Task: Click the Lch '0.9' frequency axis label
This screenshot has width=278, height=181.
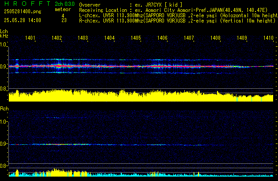Action: pos(3,67)
